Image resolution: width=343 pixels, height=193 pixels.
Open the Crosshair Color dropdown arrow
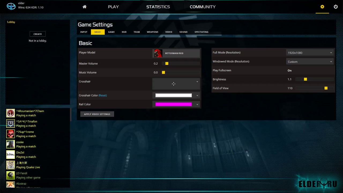point(197,96)
